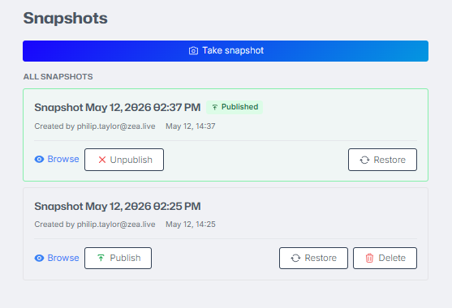This screenshot has height=308, width=452.
Task: Restore the 02:25 PM snapshot
Action: pyautogui.click(x=313, y=258)
